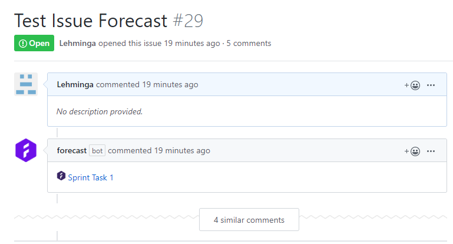Click small forecast icon beside Sprint Task 1
453x244 pixels.
(61, 176)
